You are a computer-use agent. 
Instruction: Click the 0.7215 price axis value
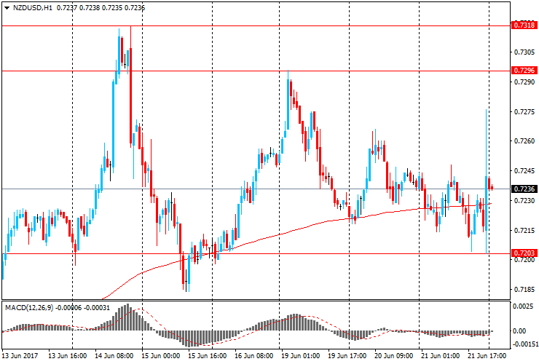click(524, 230)
